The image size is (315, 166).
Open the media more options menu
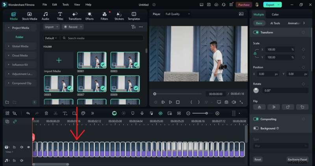[141, 27]
